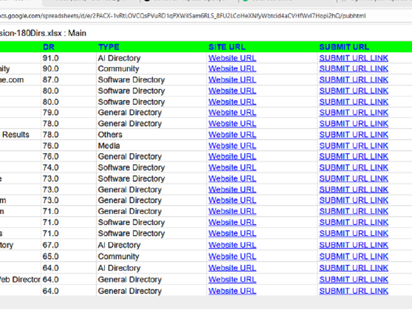Open SUBMIT URL LINK in 64.0 AI Directory row
This screenshot has height=309, width=412.
(353, 268)
